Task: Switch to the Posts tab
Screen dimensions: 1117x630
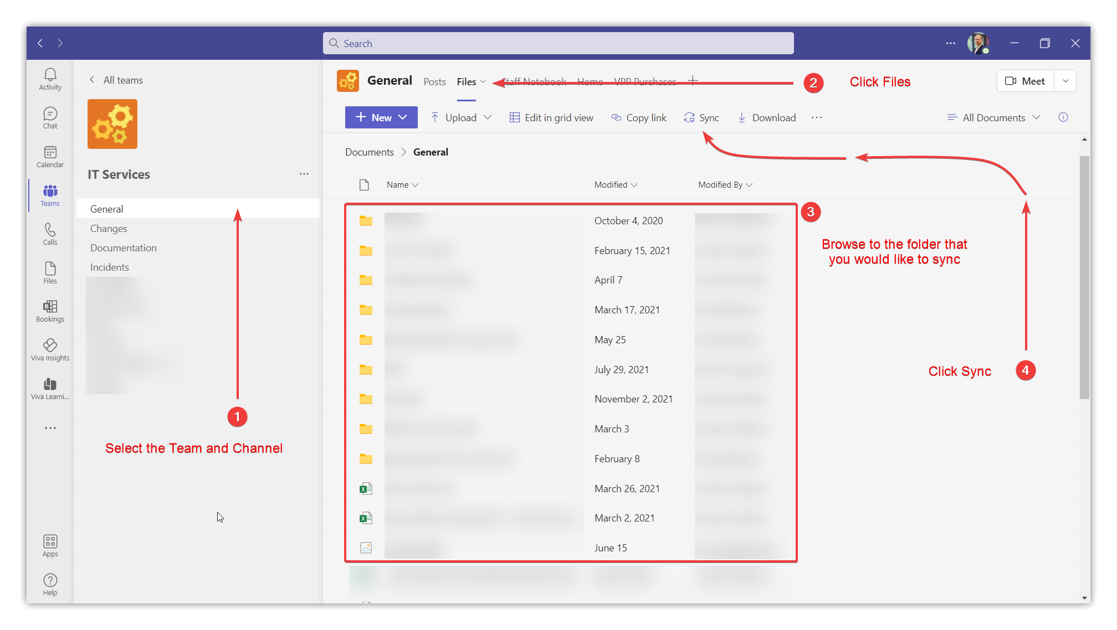Action: [434, 81]
